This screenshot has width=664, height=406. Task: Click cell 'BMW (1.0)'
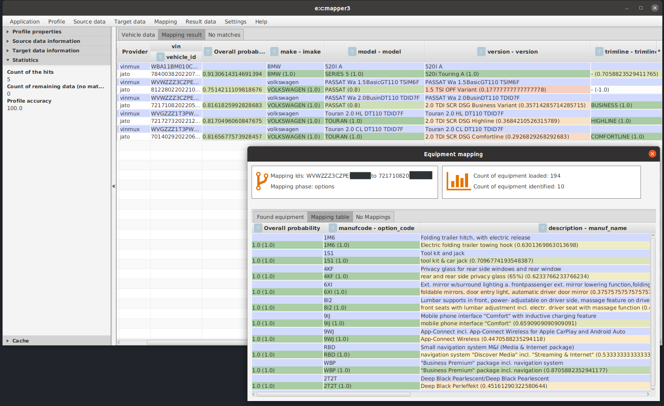click(295, 74)
